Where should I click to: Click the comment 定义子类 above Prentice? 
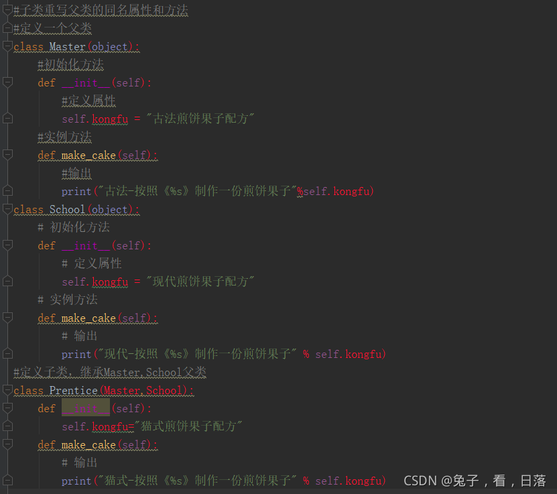coord(109,372)
